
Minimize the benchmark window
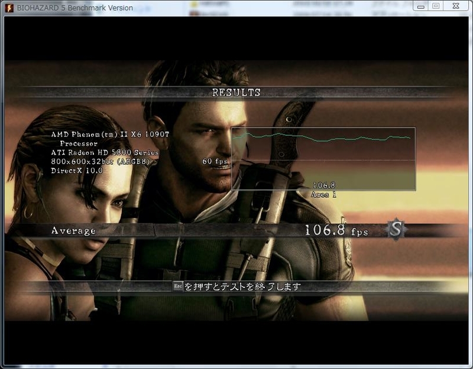[422, 6]
